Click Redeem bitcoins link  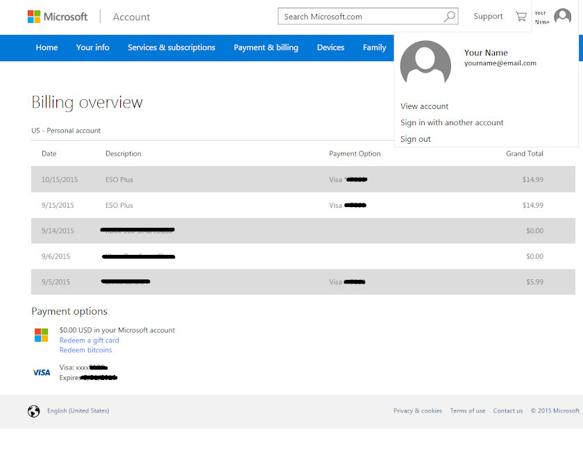[x=86, y=350]
